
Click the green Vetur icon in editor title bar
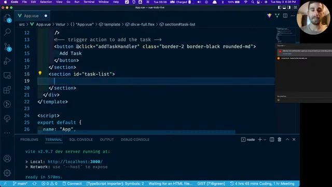coord(277,16)
